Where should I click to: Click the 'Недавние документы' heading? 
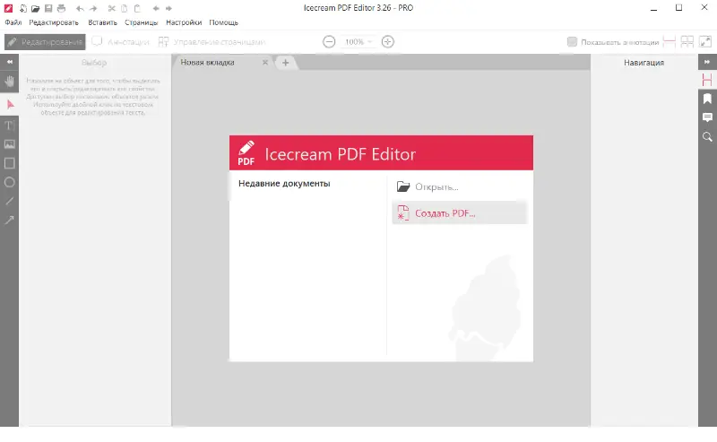click(284, 184)
